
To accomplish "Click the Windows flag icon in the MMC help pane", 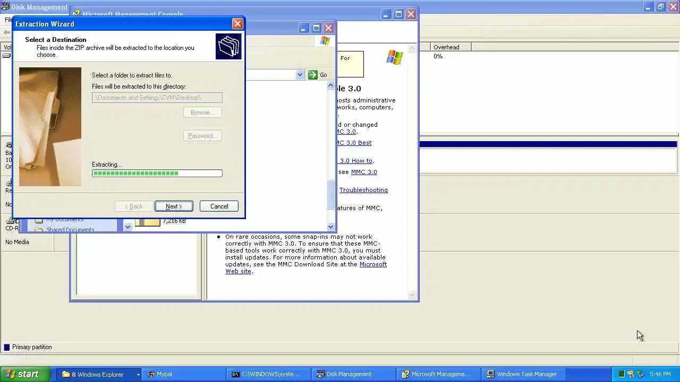I will [x=394, y=57].
